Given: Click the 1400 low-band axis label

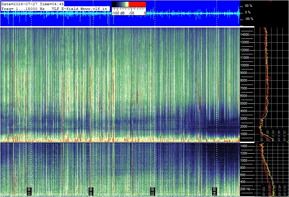Looking at the screenshot, I should 244,146.
